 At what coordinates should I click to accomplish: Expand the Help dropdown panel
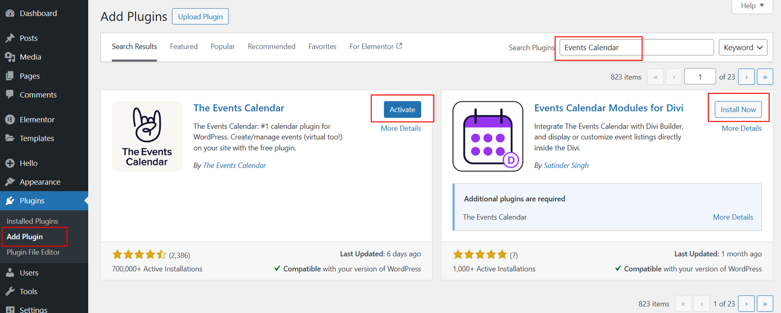pyautogui.click(x=752, y=6)
